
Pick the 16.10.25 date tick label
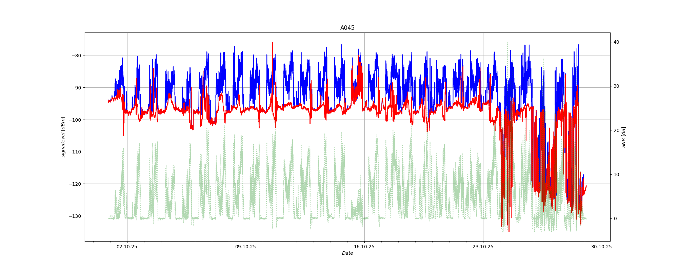tap(364, 247)
